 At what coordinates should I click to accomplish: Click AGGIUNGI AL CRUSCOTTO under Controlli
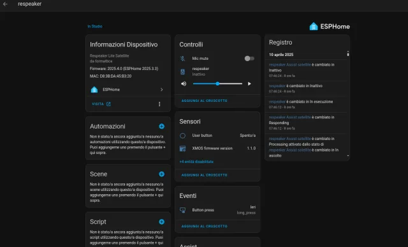(x=204, y=101)
